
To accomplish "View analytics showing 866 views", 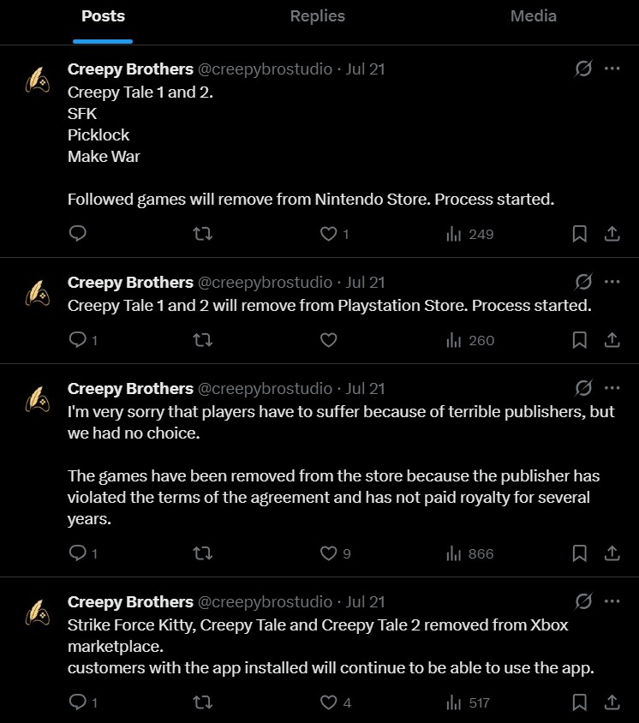I will 469,553.
